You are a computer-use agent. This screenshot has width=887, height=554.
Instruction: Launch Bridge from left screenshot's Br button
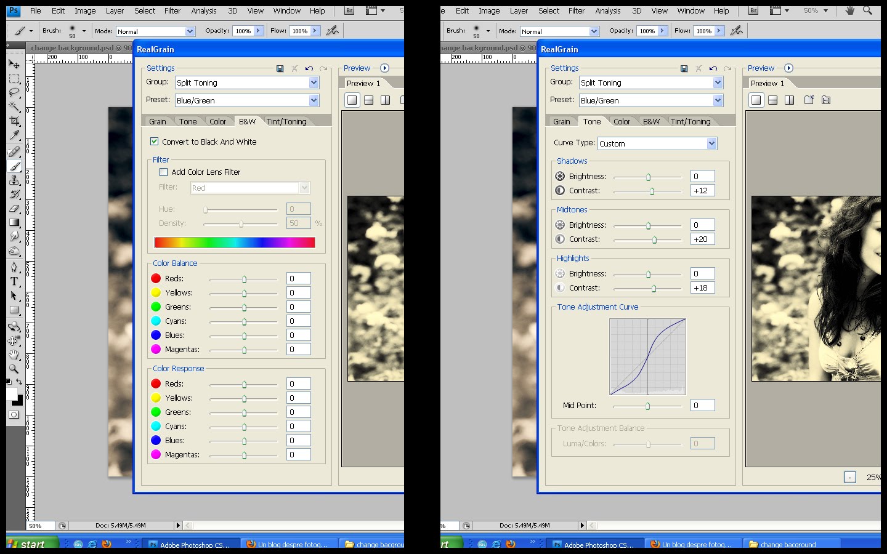(349, 10)
